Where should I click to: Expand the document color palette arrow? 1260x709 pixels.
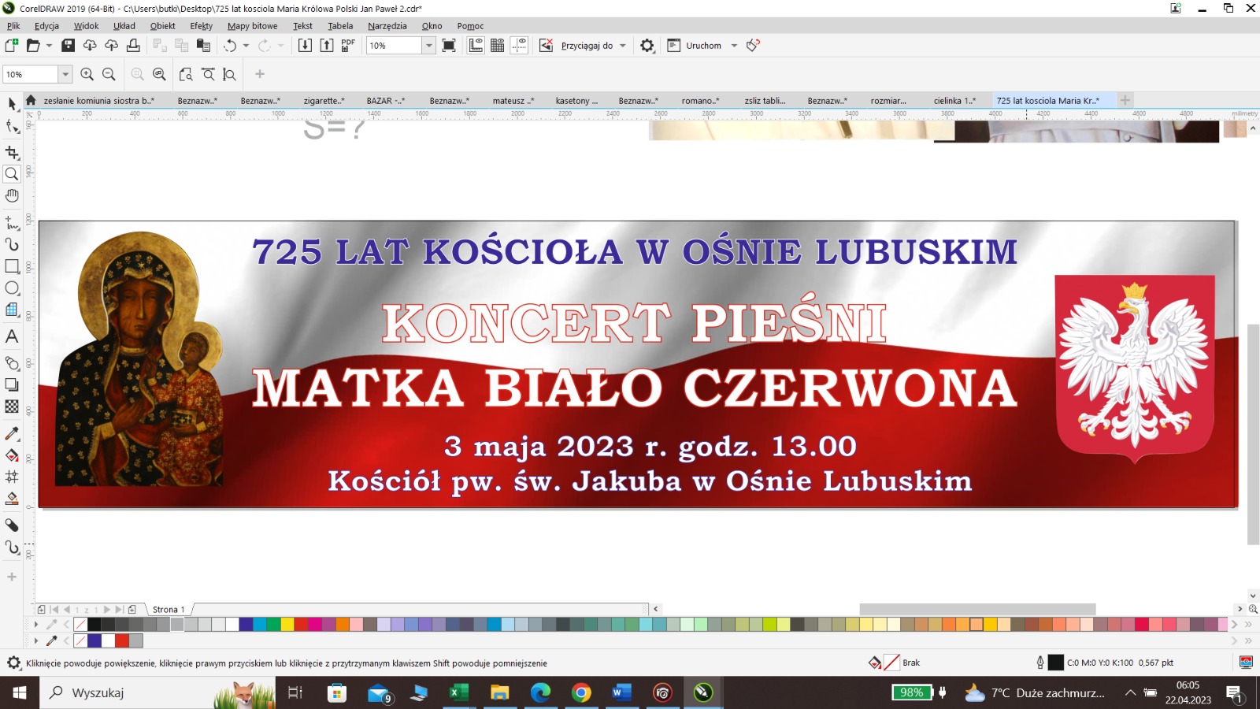(x=35, y=640)
